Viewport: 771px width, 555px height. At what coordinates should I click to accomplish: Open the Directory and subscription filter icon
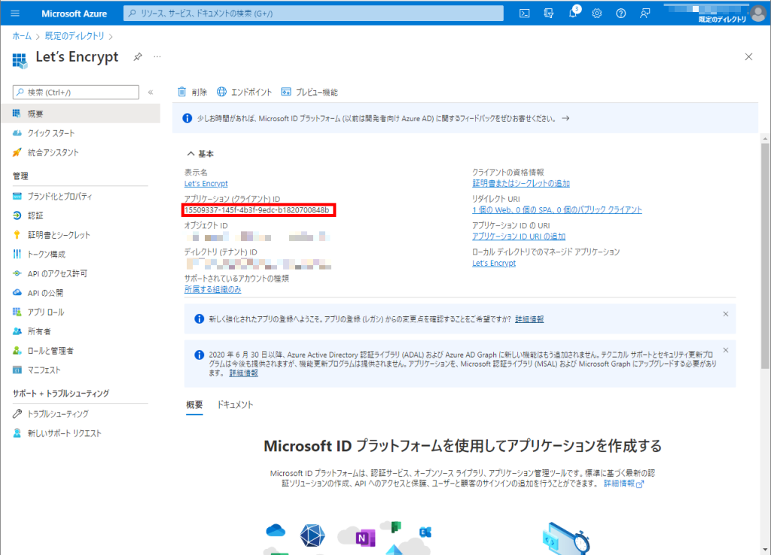[549, 14]
